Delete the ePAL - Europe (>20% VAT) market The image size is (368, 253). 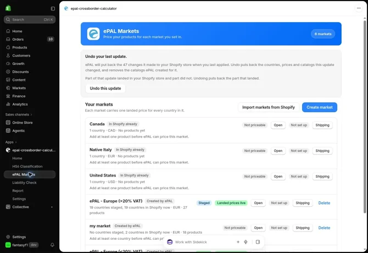(x=324, y=203)
